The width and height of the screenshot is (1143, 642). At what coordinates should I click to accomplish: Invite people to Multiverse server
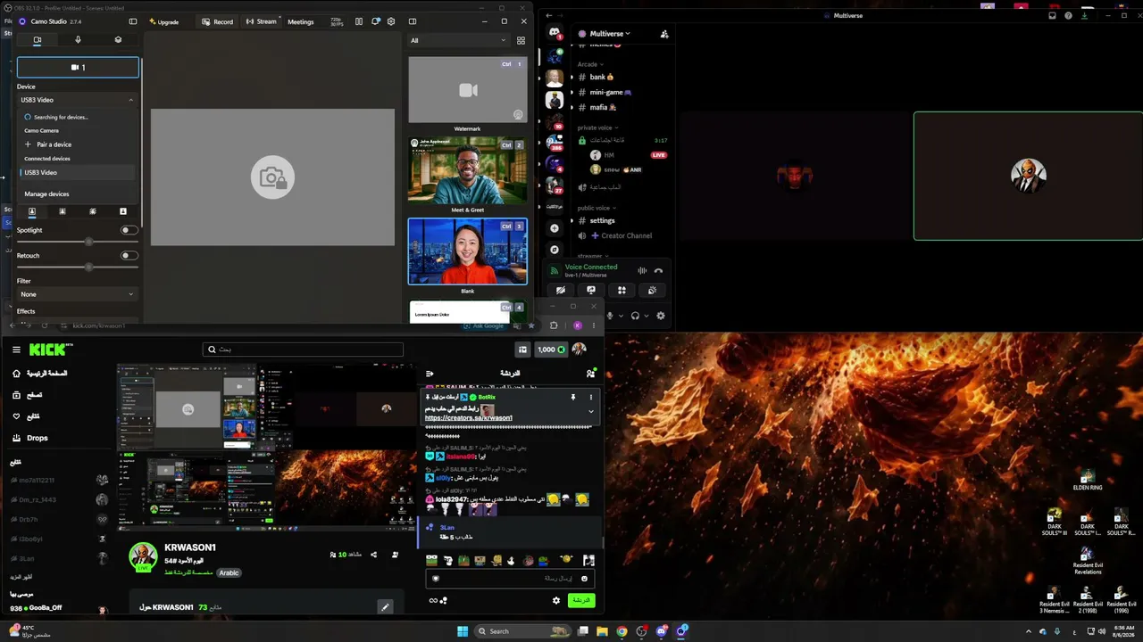tap(664, 34)
